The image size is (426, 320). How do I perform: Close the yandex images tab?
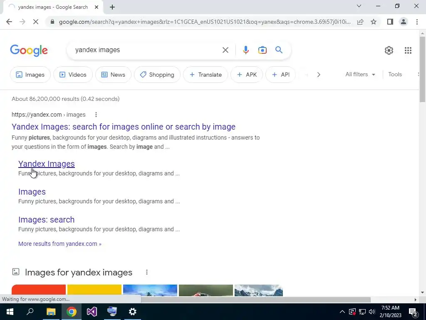click(97, 7)
